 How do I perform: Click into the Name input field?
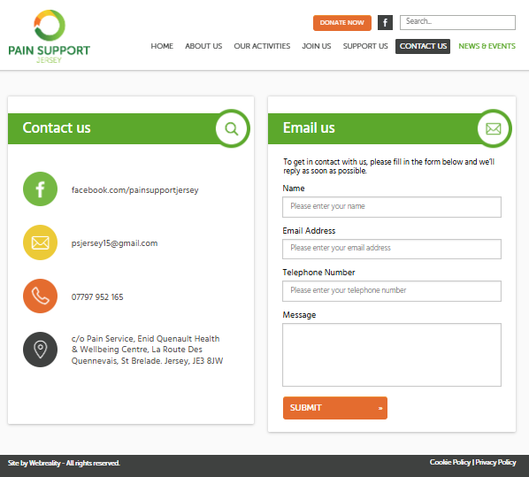(x=392, y=207)
